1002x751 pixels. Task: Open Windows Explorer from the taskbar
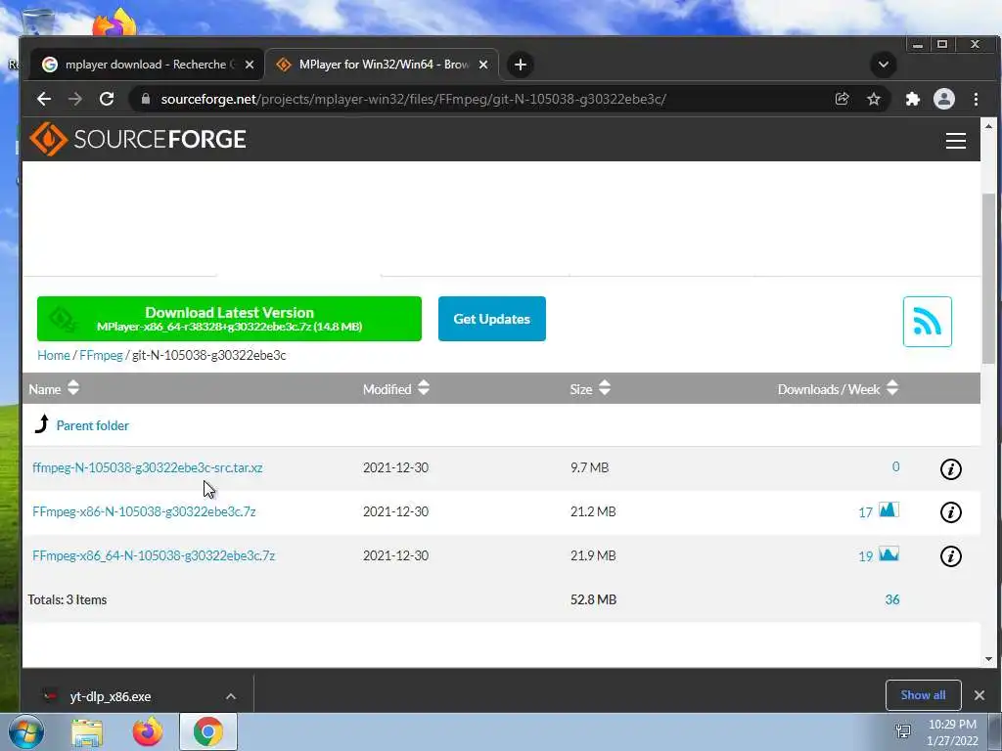(87, 732)
